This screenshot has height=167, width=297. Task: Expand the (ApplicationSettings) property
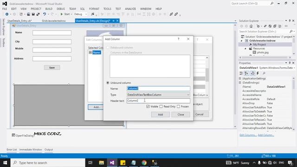pos(240,78)
